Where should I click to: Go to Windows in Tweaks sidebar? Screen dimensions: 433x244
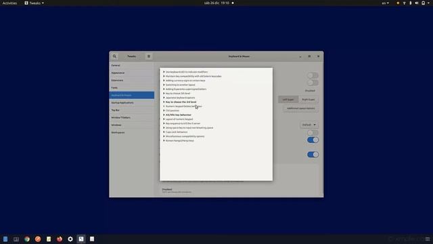pyautogui.click(x=131, y=125)
